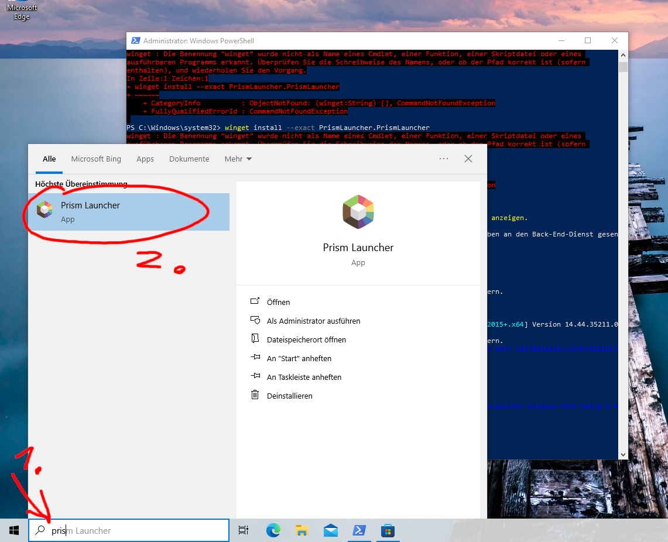This screenshot has width=668, height=542.
Task: Select the Apps search filter tab
Action: tap(145, 159)
